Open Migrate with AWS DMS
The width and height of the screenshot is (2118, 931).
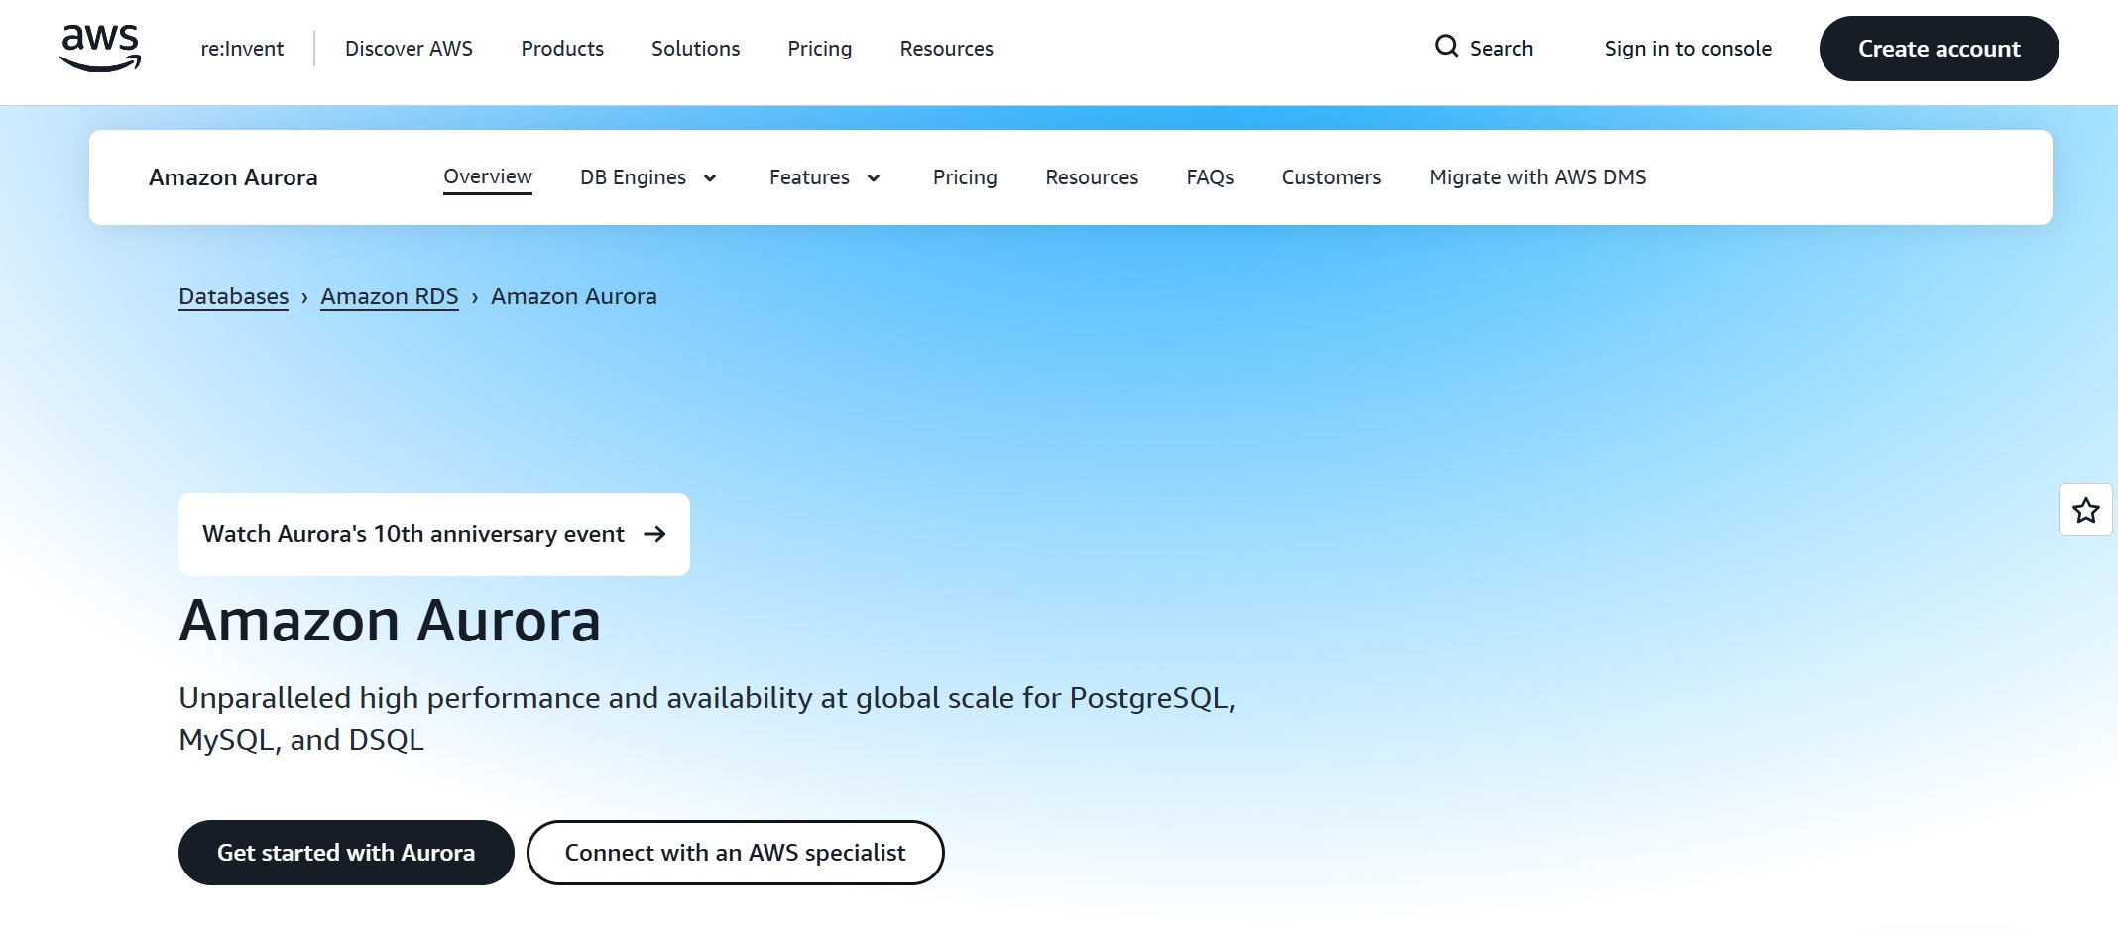click(x=1537, y=177)
